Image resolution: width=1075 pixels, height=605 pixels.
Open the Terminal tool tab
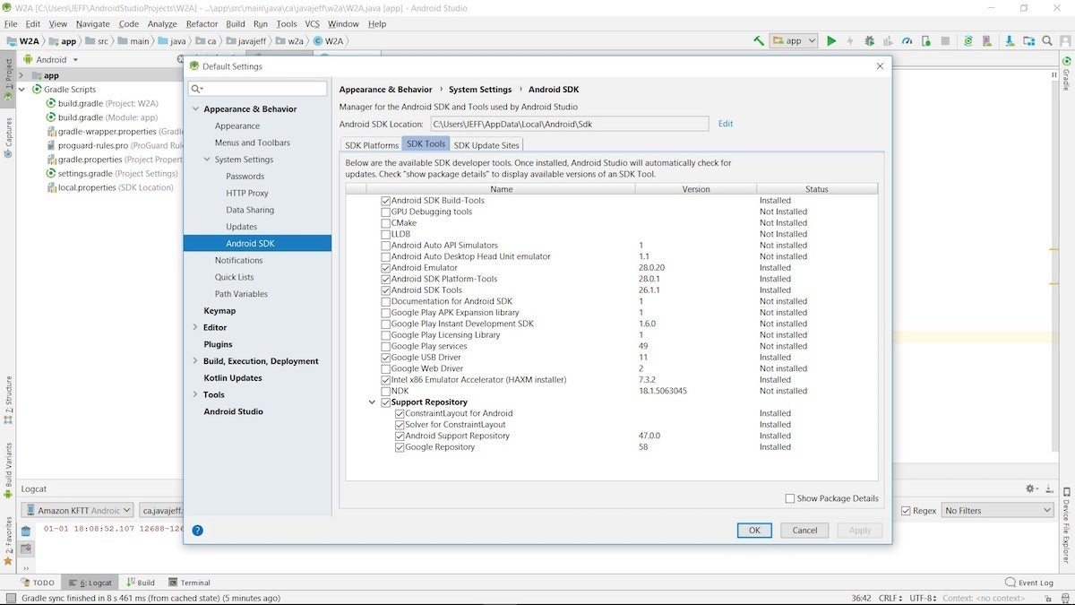pos(189,583)
